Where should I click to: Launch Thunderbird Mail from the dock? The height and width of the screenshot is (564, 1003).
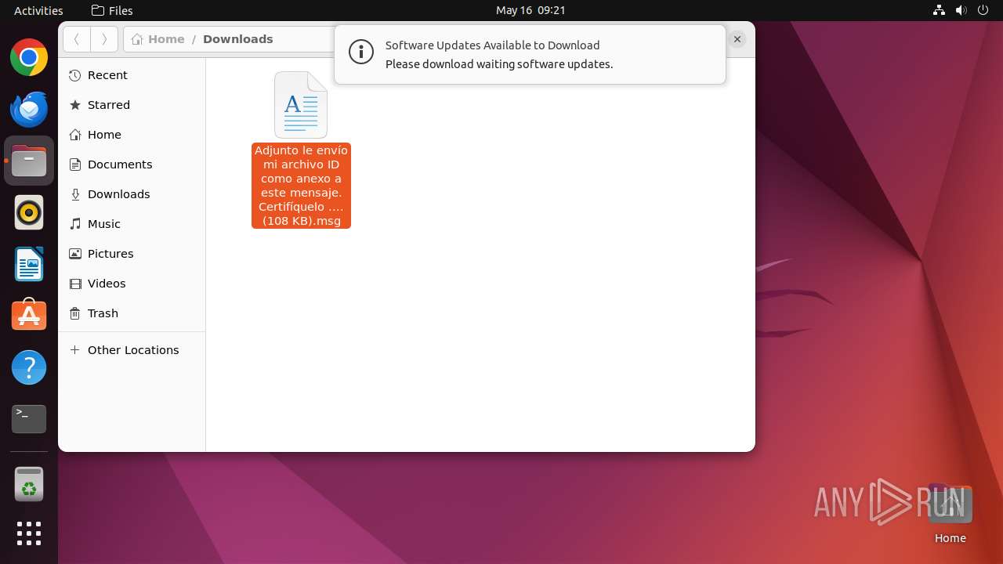(29, 109)
